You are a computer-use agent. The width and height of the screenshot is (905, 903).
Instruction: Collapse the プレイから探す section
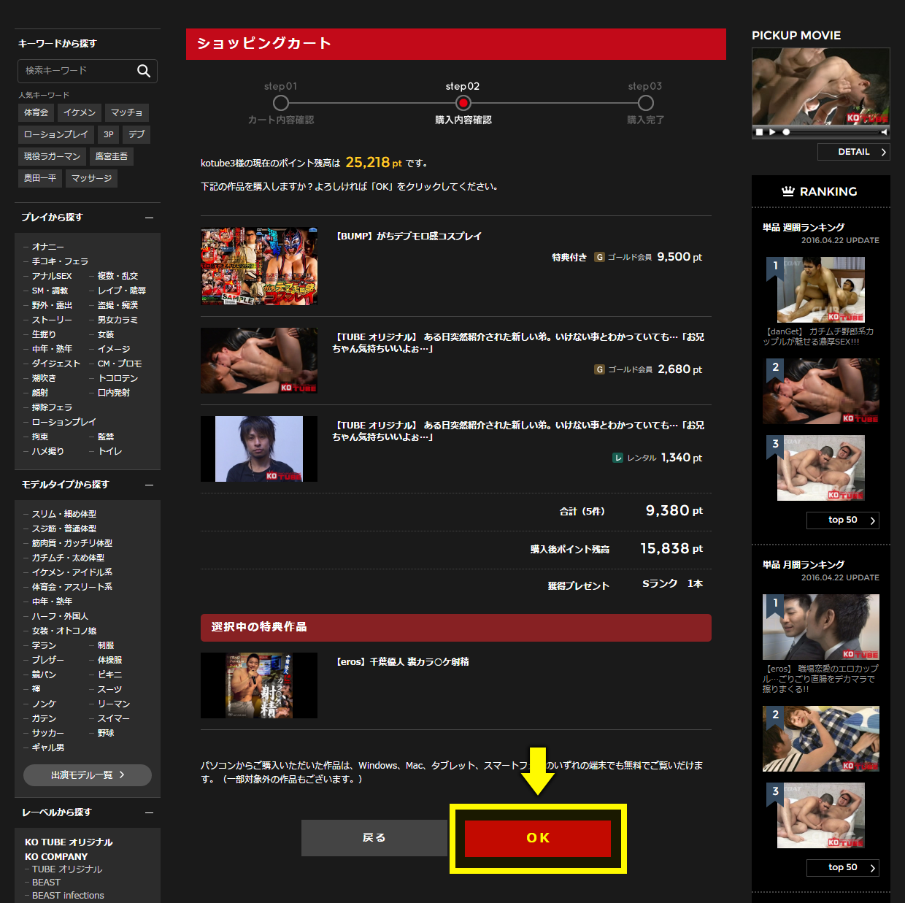[149, 218]
